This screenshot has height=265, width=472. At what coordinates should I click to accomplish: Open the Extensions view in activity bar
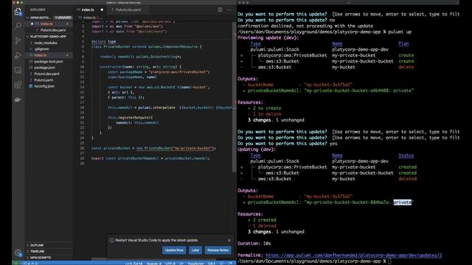18,85
